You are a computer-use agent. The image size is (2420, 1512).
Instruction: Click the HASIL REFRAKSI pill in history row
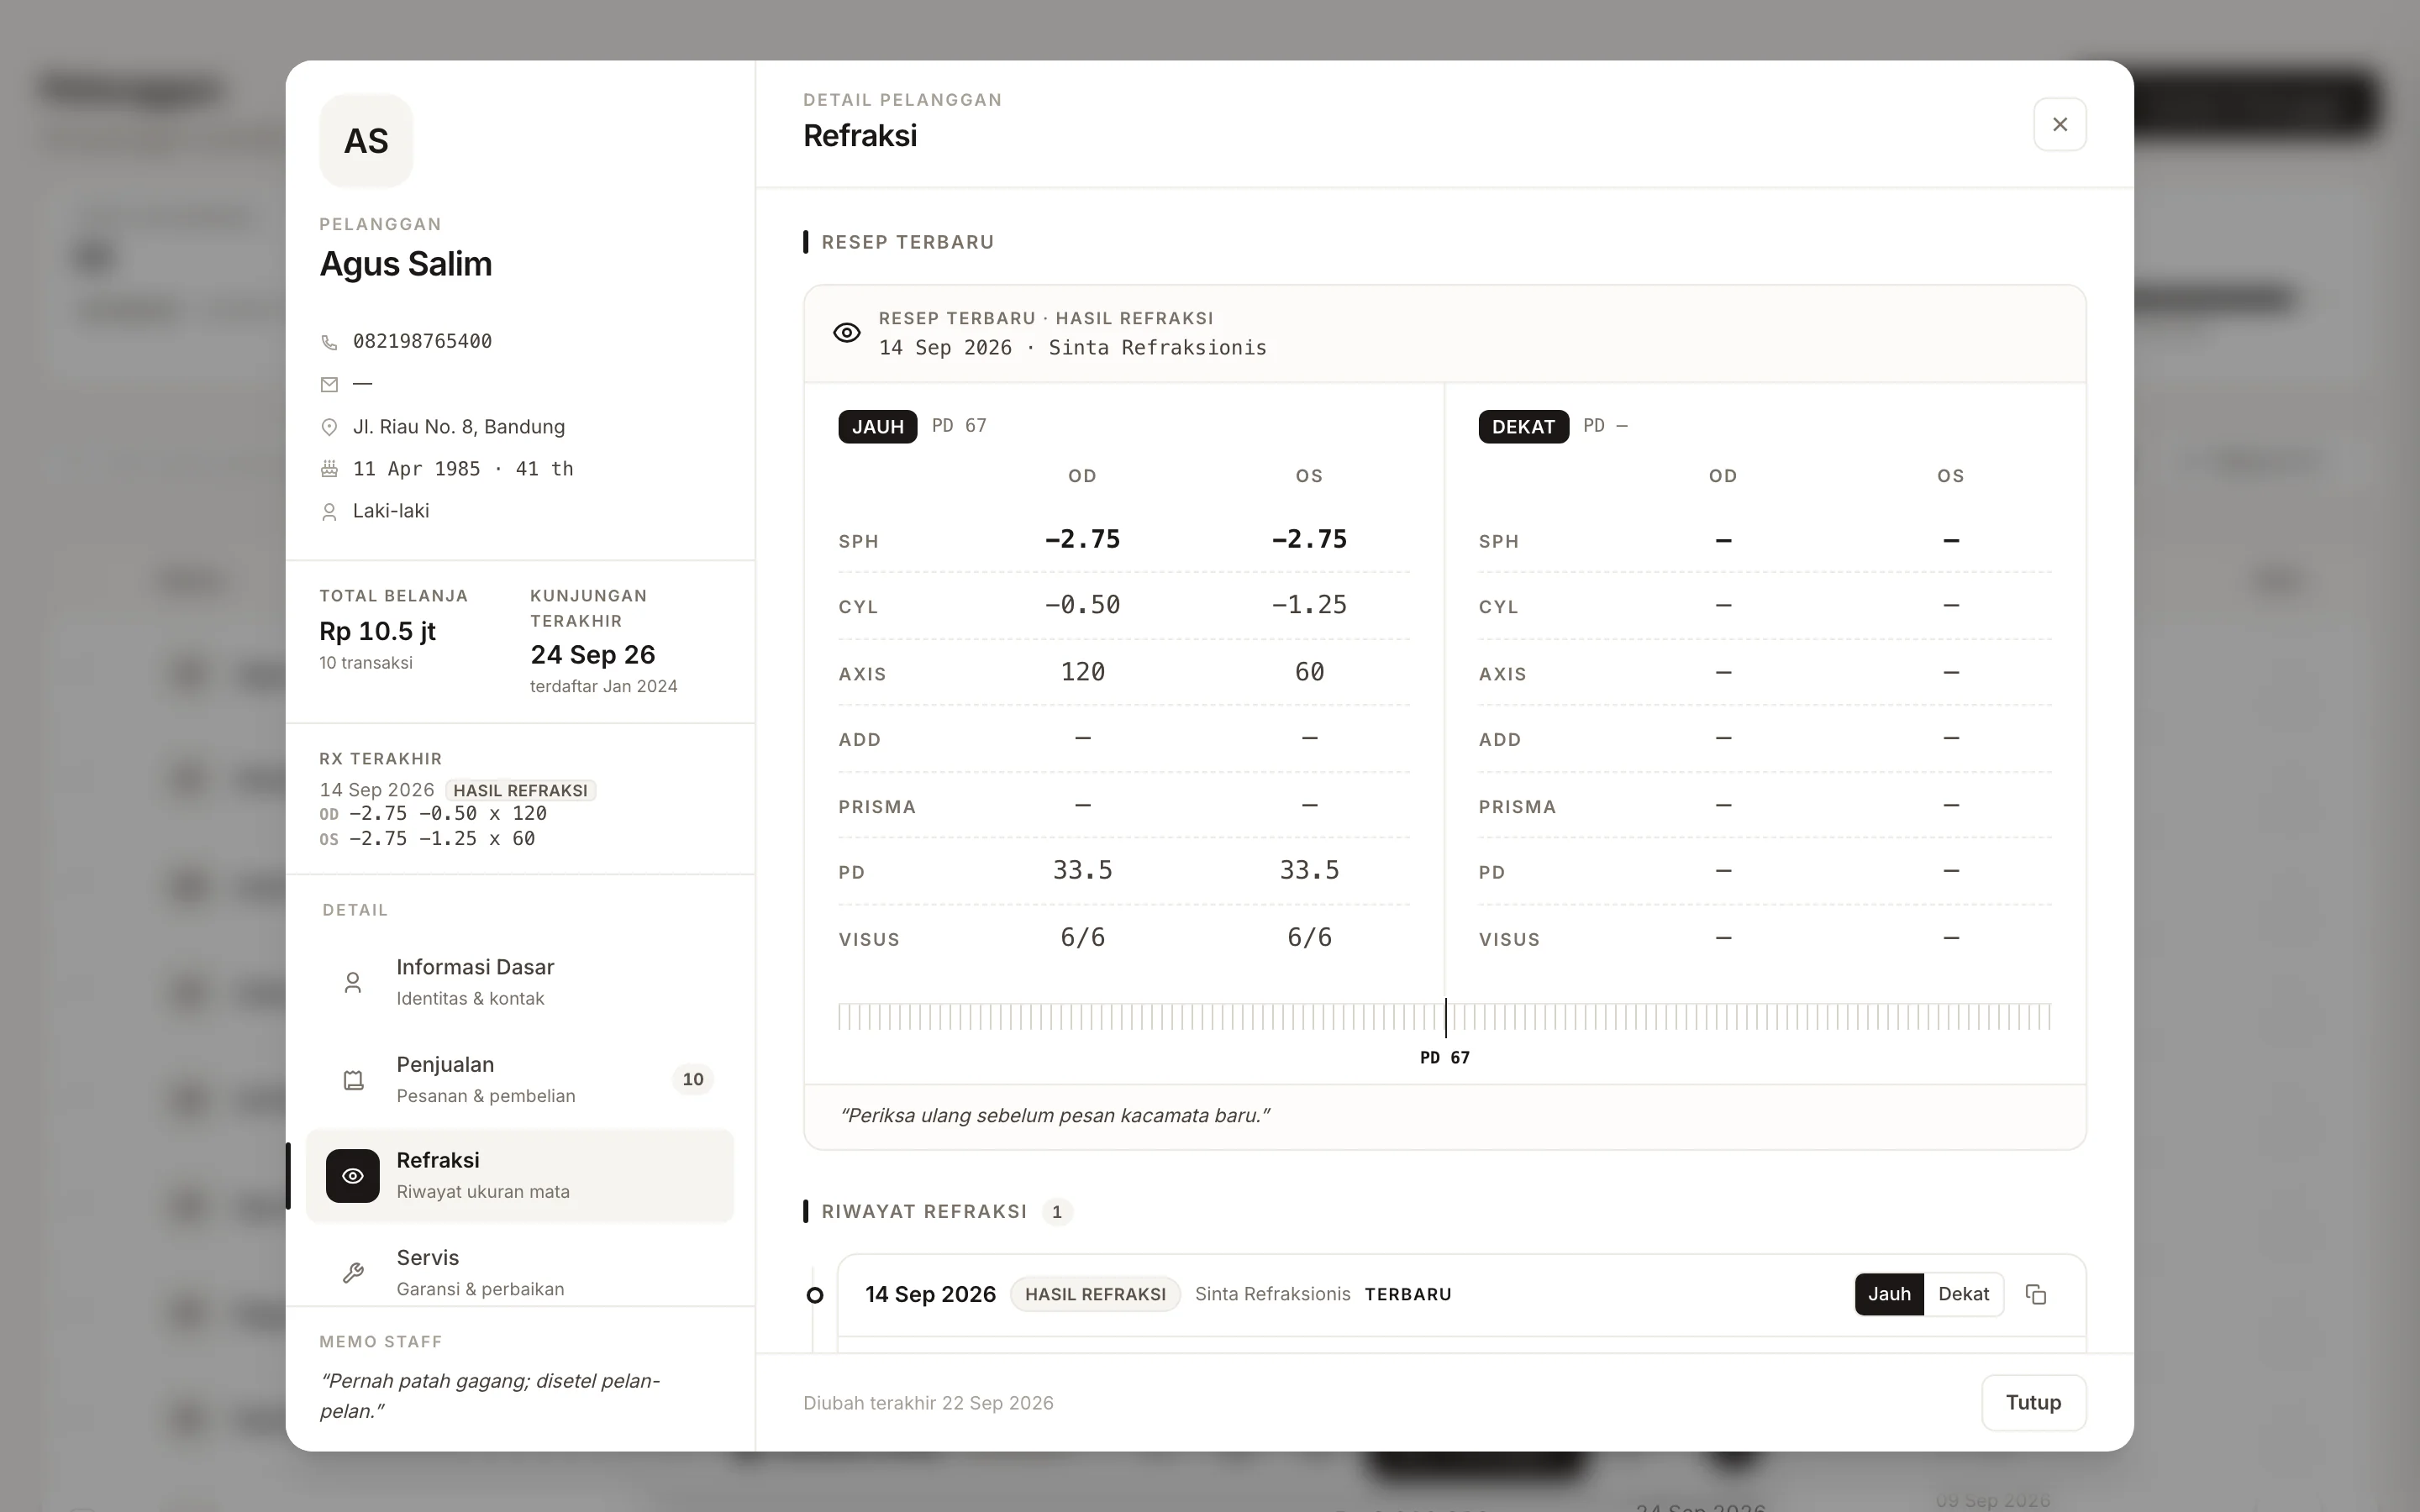[x=1095, y=1294]
